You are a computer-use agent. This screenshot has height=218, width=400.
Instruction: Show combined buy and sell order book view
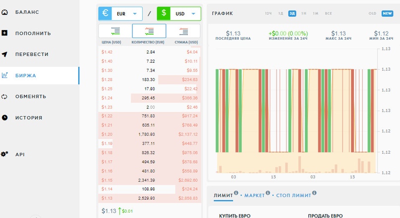click(x=149, y=31)
